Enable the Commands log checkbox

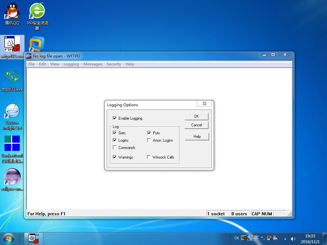click(115, 147)
